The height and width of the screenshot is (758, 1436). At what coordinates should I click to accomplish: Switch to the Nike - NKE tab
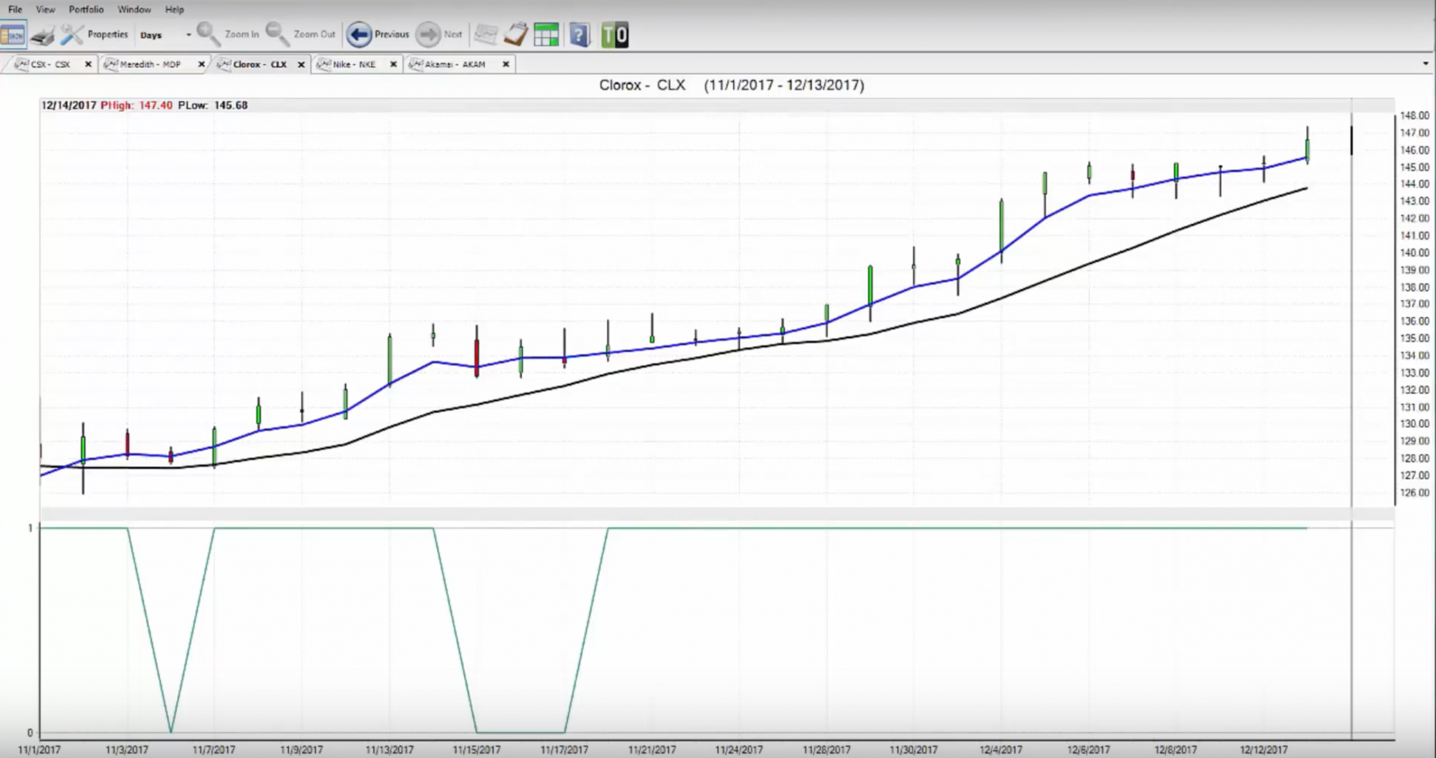tap(354, 64)
